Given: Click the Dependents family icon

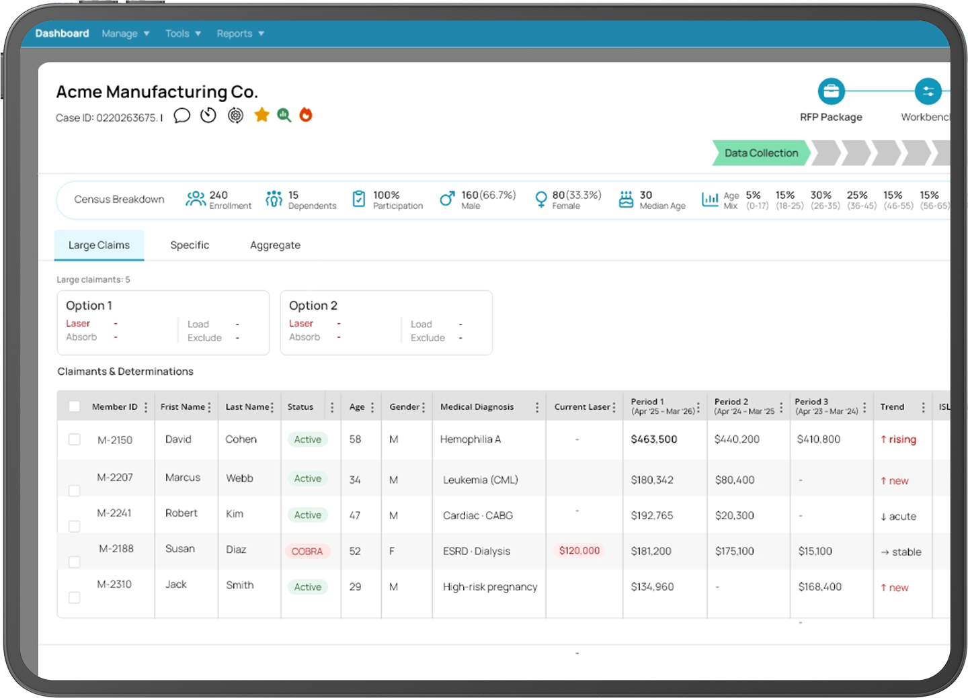Looking at the screenshot, I should (x=274, y=199).
